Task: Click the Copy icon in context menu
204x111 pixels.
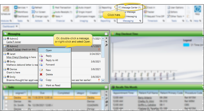Action: [x=41, y=80]
